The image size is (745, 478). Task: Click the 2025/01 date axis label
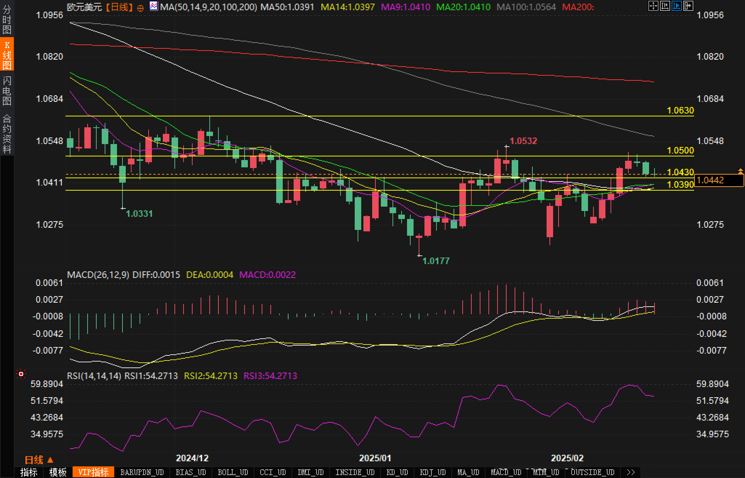375,458
